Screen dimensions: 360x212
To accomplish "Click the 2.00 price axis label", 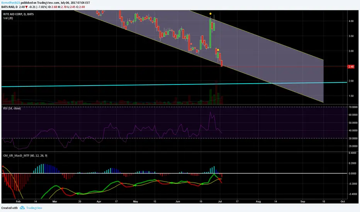I will 351,81.
